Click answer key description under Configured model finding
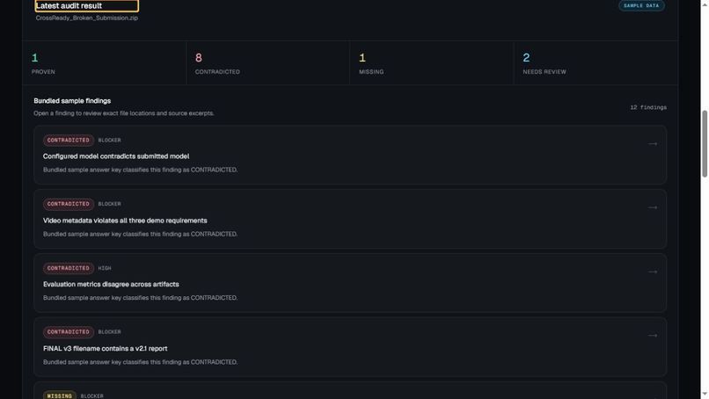This screenshot has height=399, width=709. 140,170
